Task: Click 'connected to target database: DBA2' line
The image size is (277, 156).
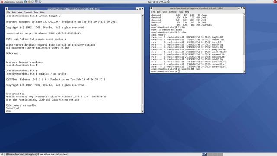Action: pos(43,33)
